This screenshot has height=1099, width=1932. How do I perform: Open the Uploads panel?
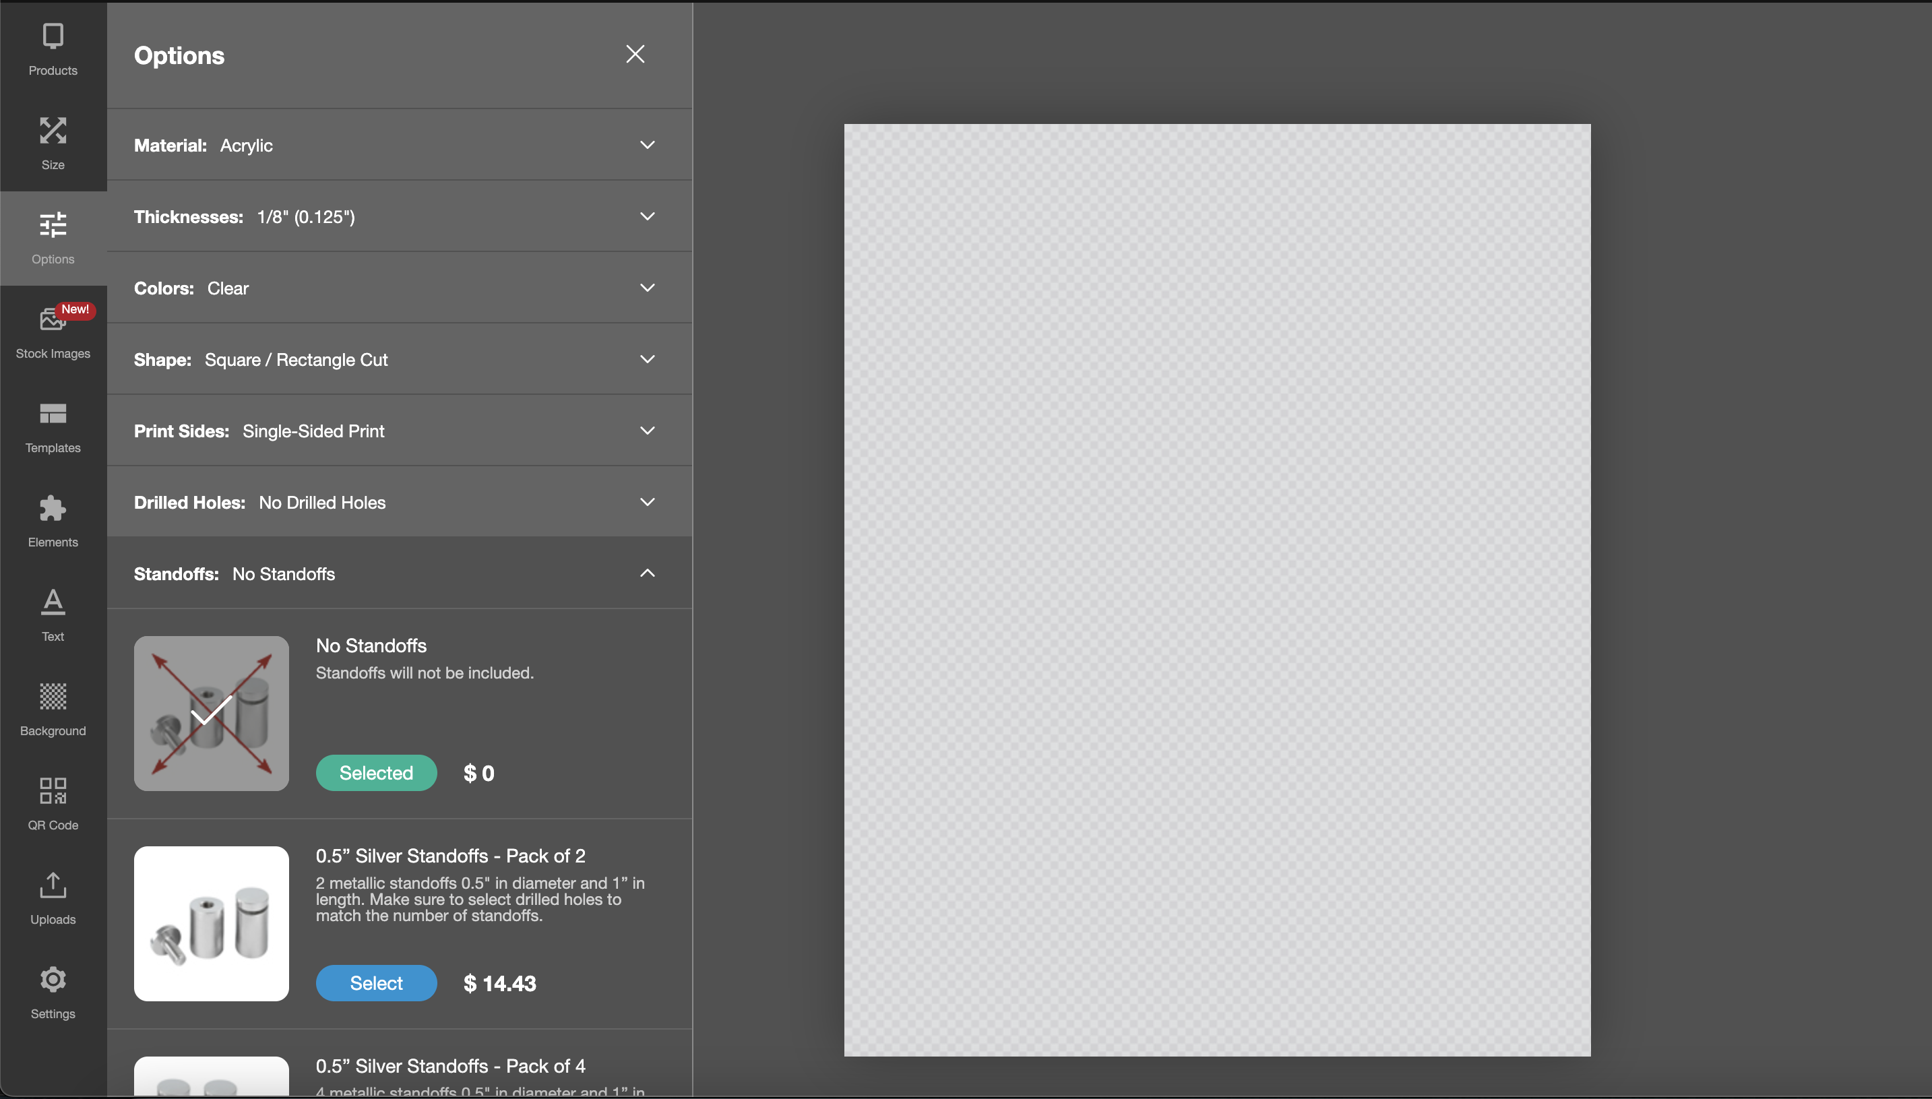point(53,898)
